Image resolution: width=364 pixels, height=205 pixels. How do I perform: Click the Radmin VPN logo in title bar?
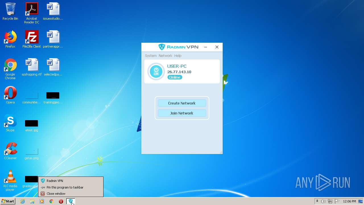178,47
